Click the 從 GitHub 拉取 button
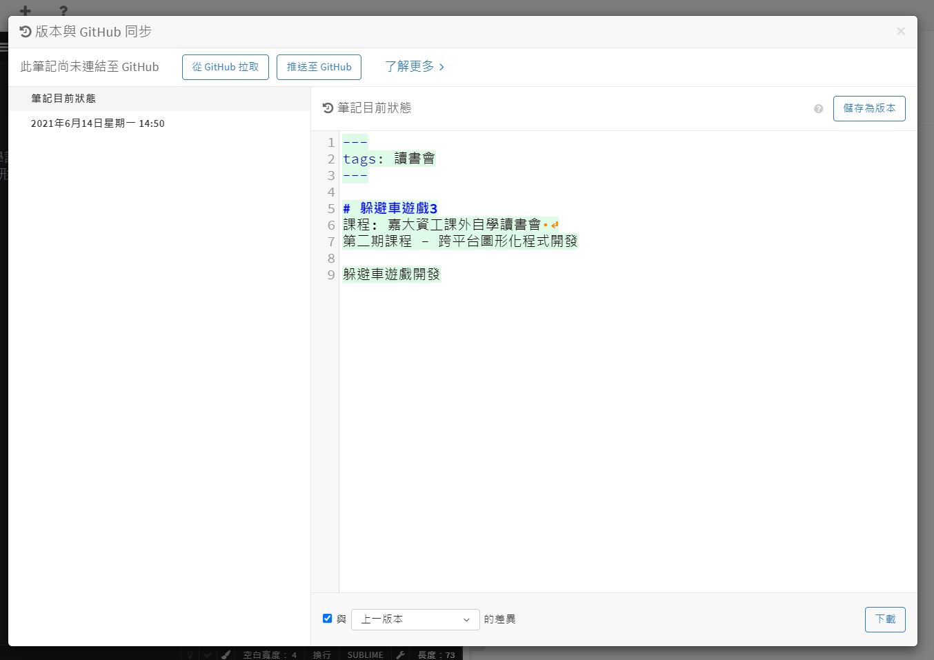Screen dimensions: 934x660 tap(226, 67)
